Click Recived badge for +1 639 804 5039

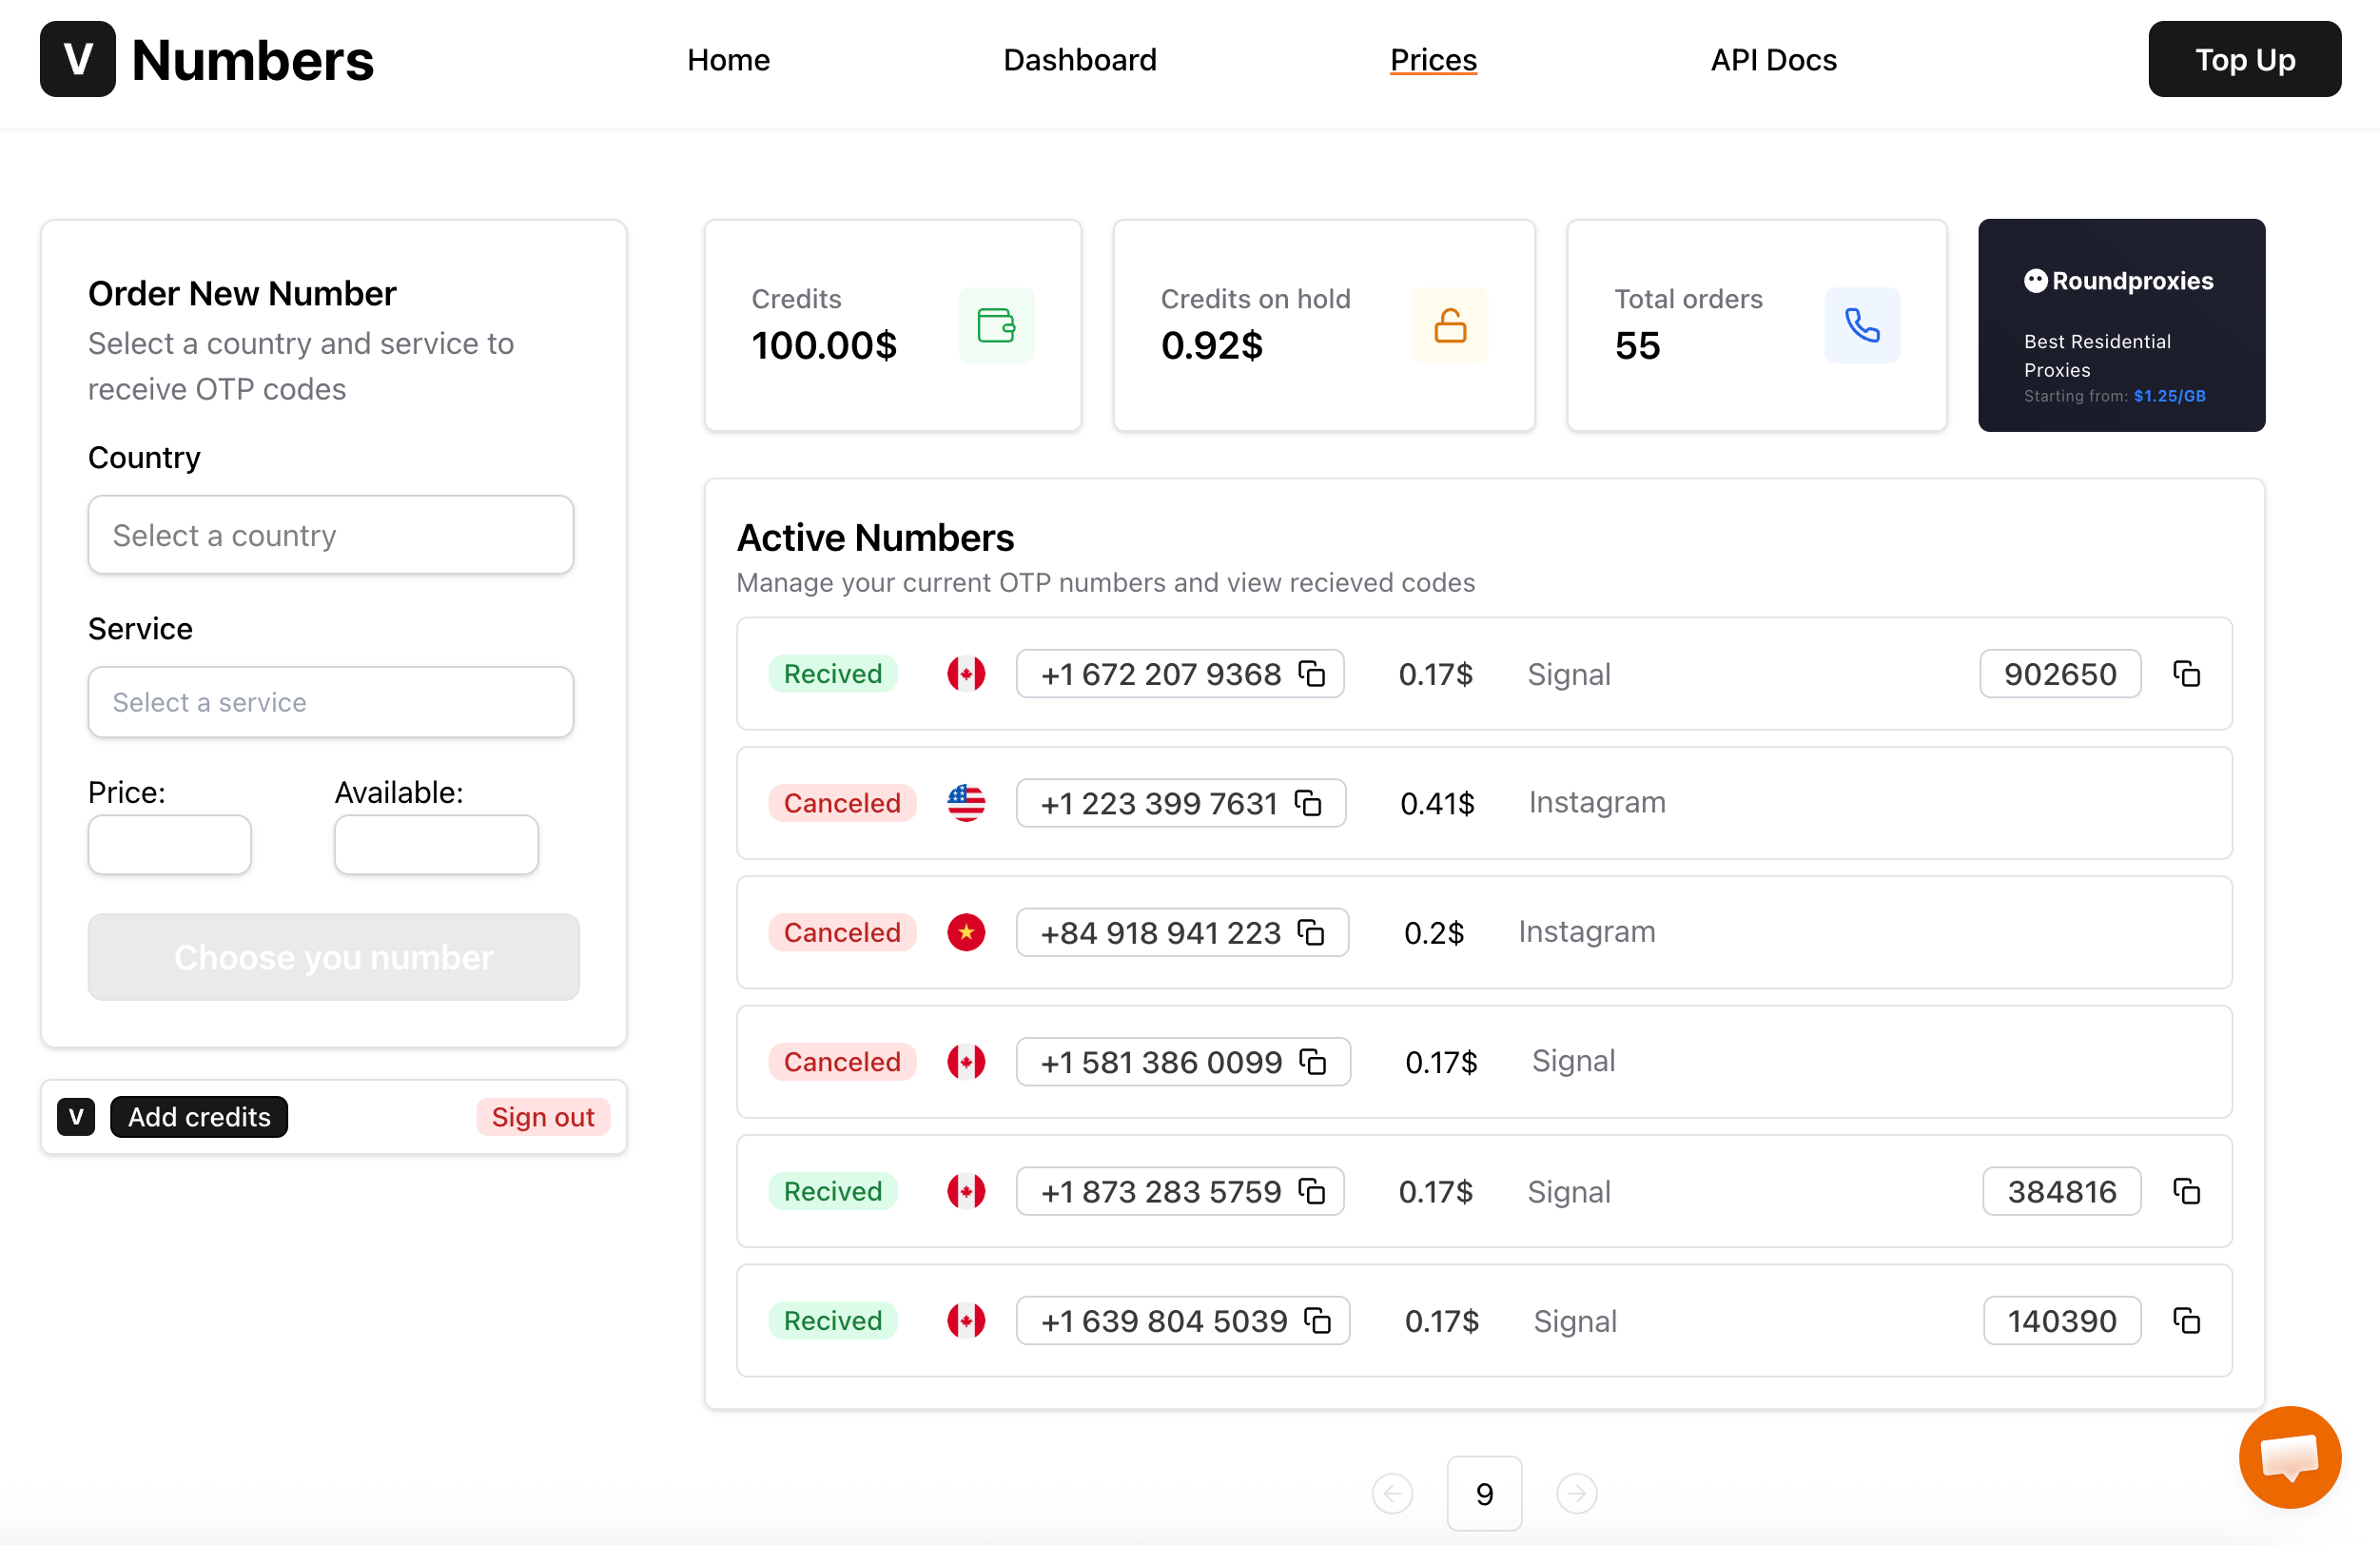tap(832, 1320)
